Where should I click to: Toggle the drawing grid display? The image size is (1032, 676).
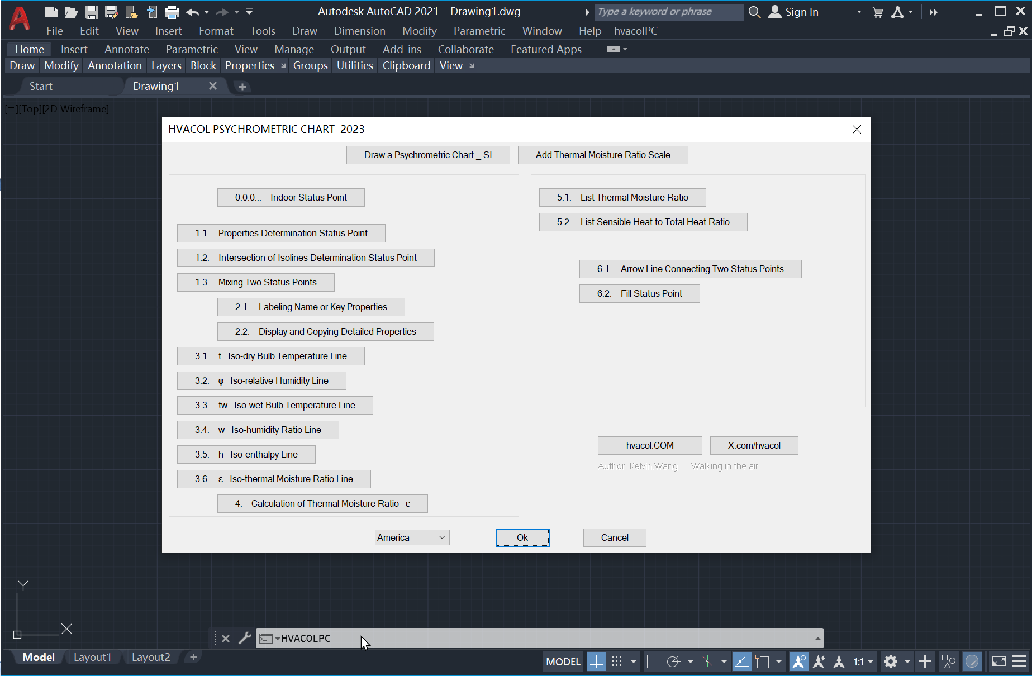click(596, 662)
